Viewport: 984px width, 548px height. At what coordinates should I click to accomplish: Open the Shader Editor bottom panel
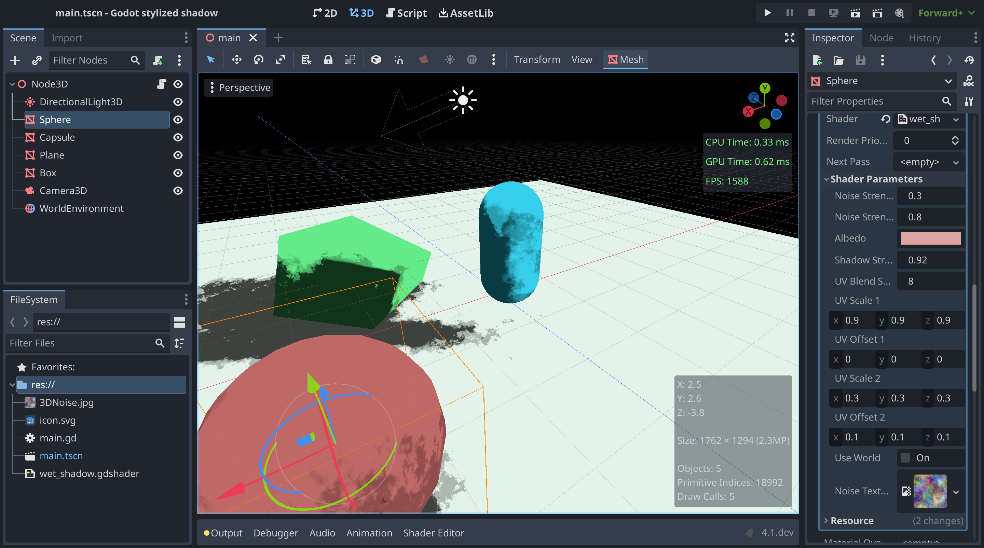point(434,533)
